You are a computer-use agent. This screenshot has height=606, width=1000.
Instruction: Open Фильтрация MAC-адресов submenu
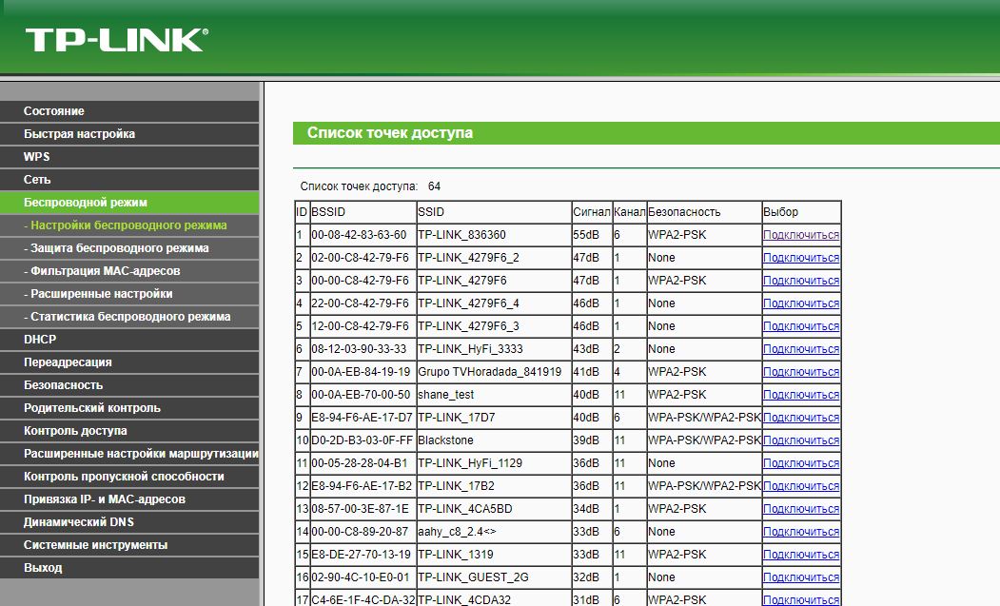(129, 271)
